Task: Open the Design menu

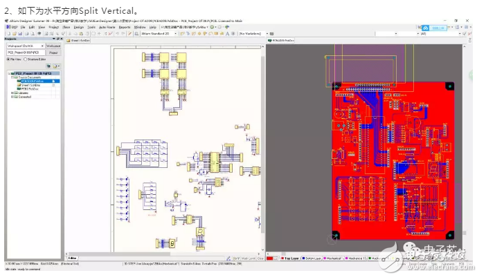Action: (x=79, y=28)
